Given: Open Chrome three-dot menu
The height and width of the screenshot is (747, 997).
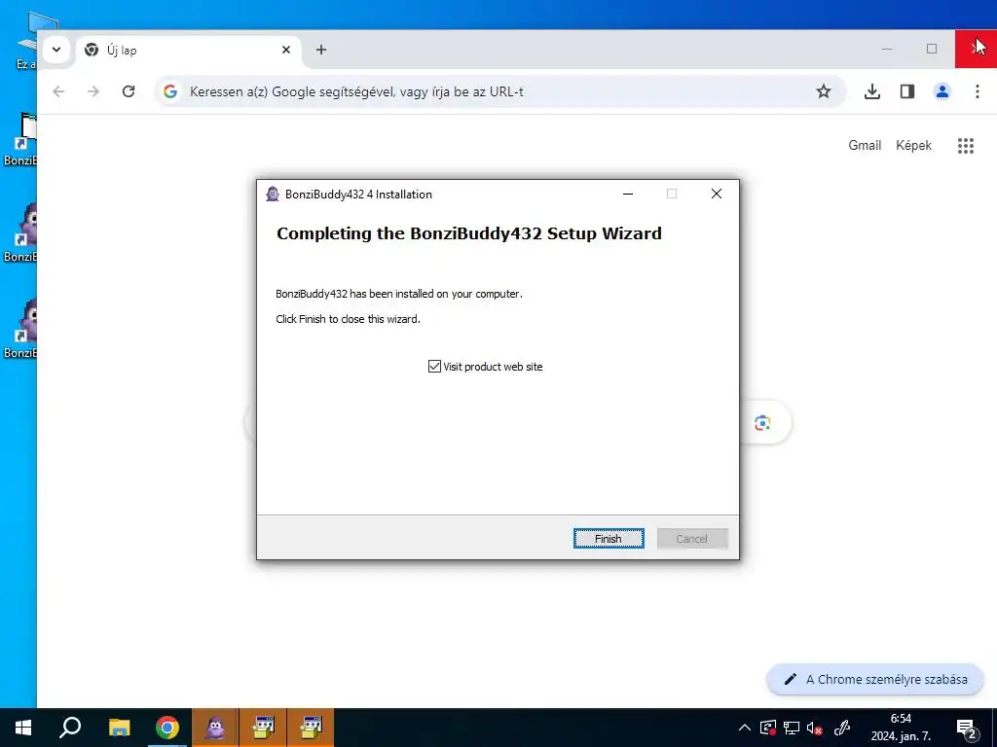Looking at the screenshot, I should click(978, 91).
